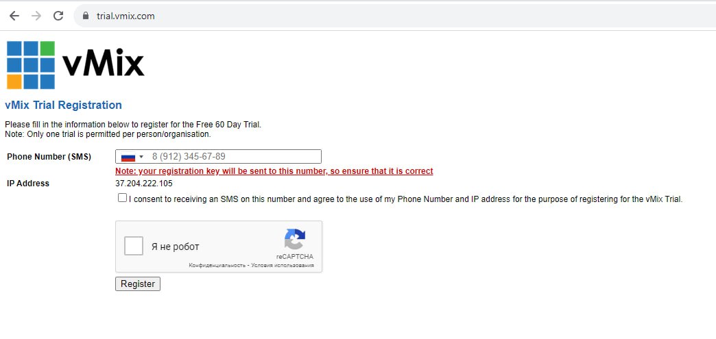Screen dimensions: 716x339
Task: Click the reCAPTCHA swirl logo
Action: coord(295,240)
